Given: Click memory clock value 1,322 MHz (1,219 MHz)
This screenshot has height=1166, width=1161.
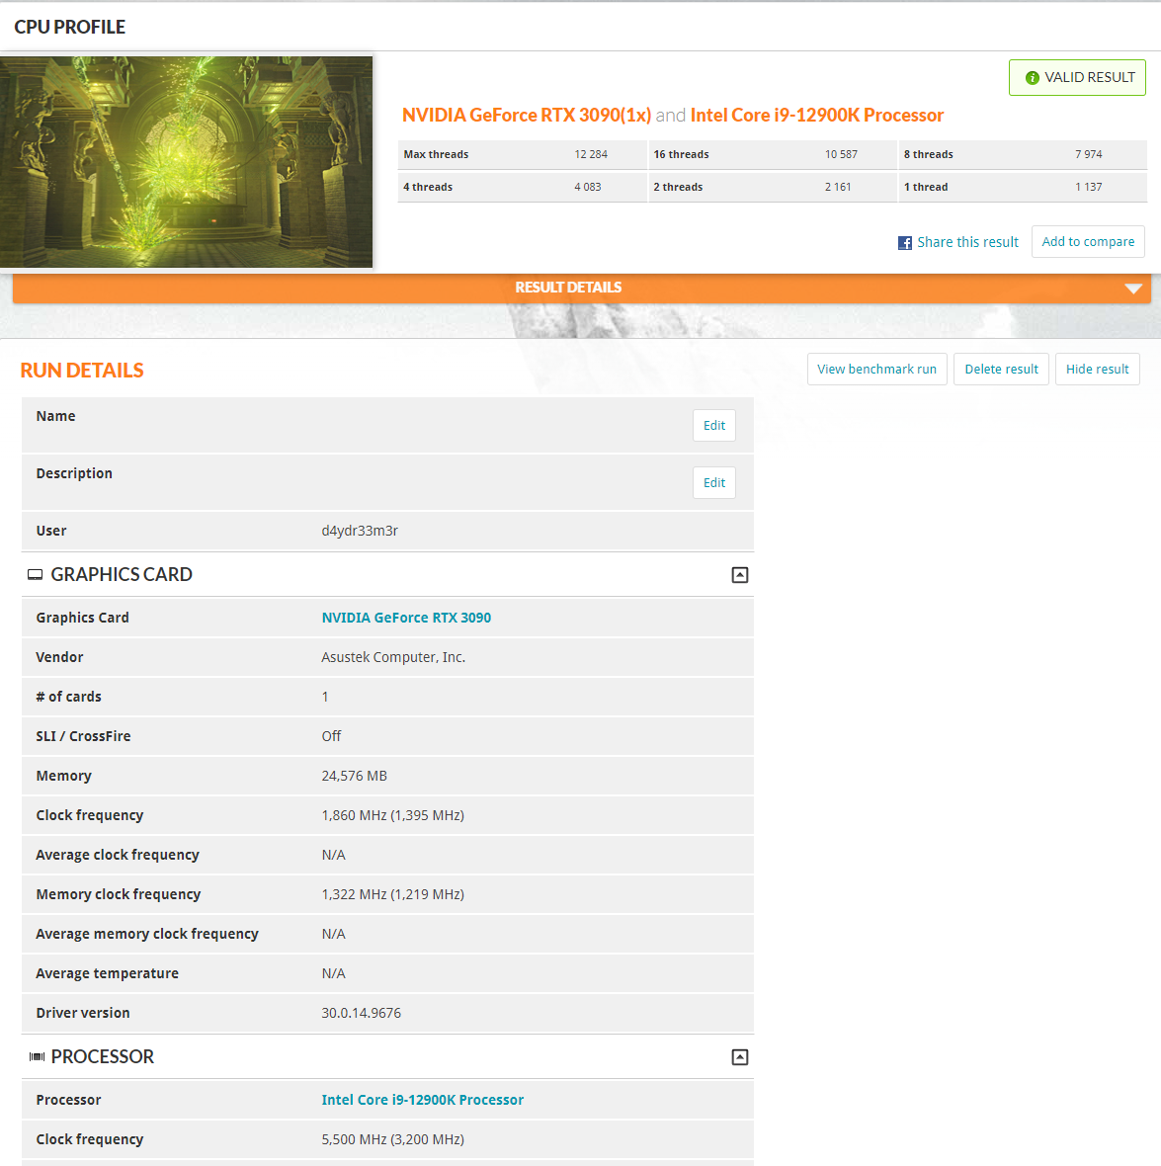Looking at the screenshot, I should [x=392, y=894].
